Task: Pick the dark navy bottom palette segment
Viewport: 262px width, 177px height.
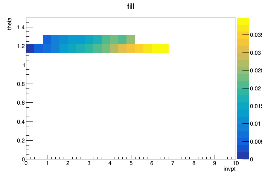Action: [243, 156]
